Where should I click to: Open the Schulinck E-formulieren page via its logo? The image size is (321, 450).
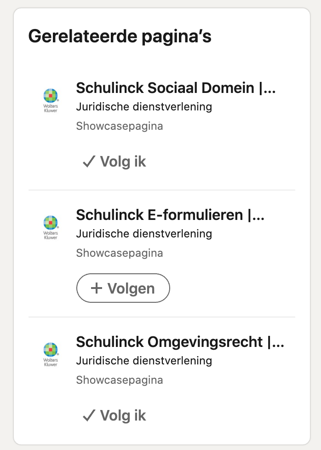(x=51, y=226)
